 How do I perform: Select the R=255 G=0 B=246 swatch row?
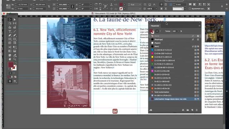point(175,71)
